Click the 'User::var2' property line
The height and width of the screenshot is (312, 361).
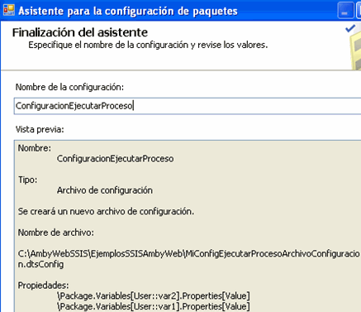point(154,296)
